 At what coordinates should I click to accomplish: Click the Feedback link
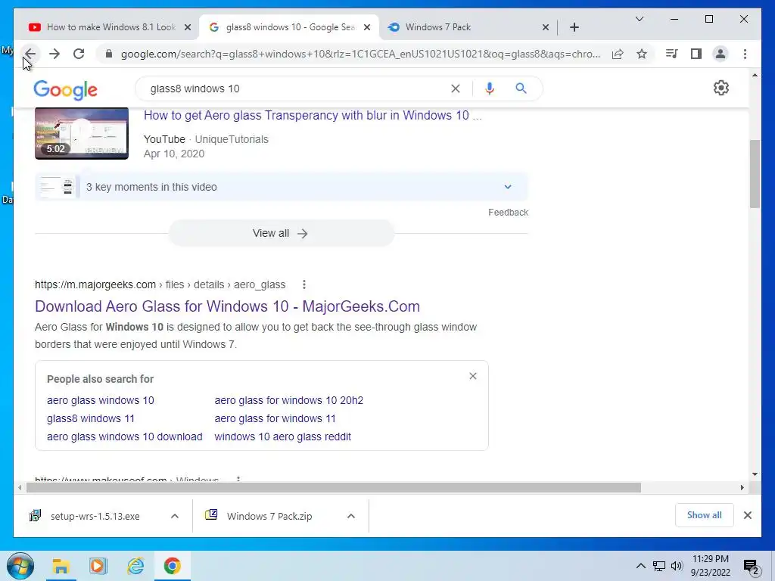tap(508, 213)
